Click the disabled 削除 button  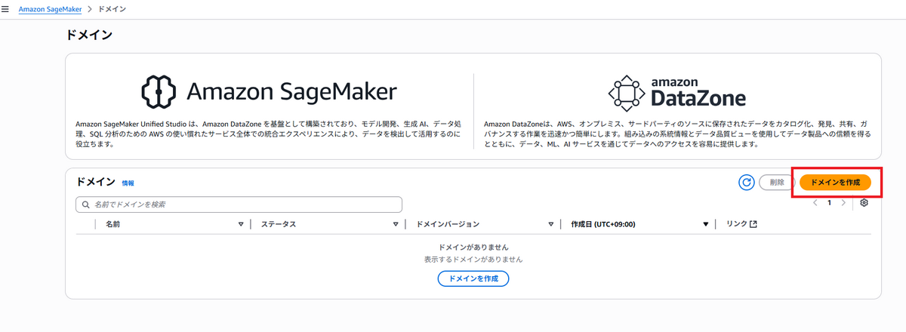point(777,182)
